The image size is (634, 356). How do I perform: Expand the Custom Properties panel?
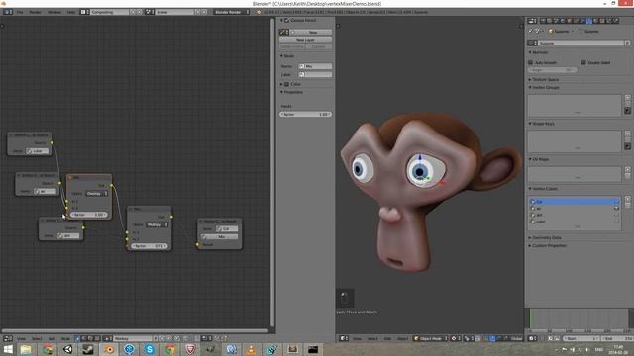[x=530, y=246]
